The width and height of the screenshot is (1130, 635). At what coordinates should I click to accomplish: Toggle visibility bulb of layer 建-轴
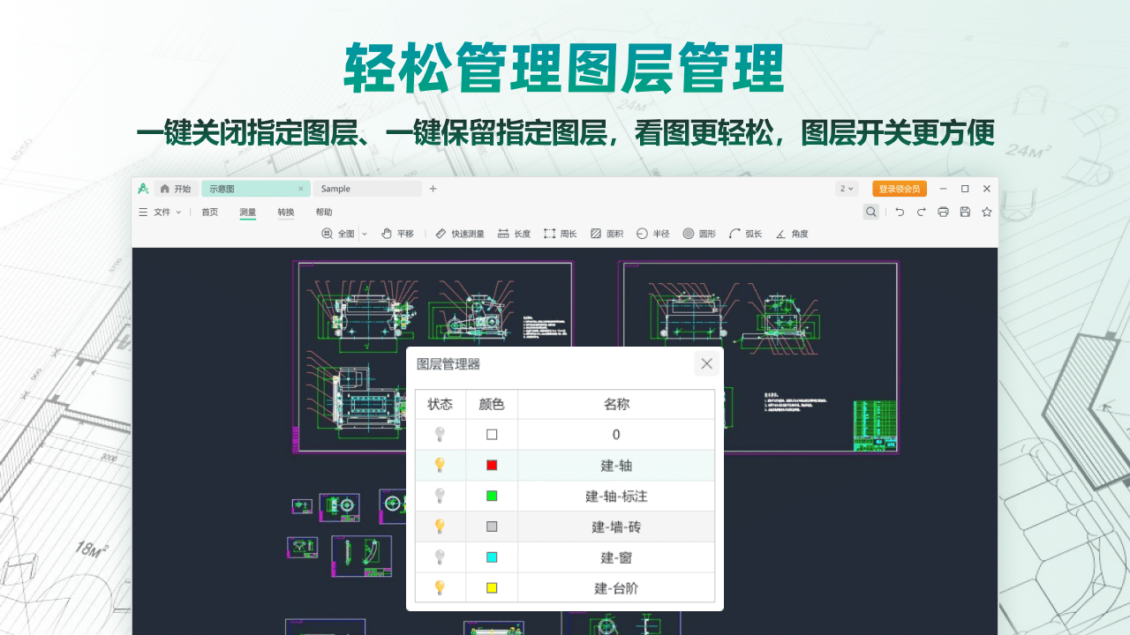tap(440, 465)
